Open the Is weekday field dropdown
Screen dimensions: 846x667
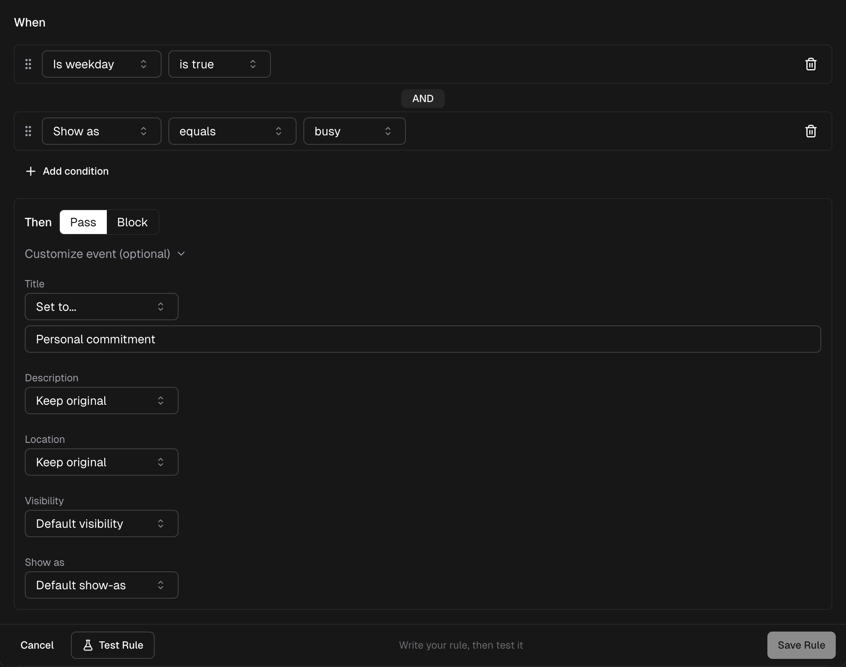click(x=102, y=64)
